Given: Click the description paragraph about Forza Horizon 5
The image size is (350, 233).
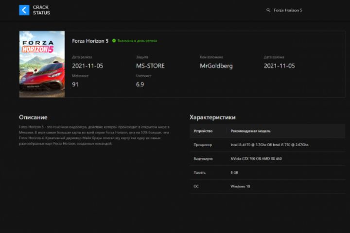Looking at the screenshot, I should pyautogui.click(x=94, y=135).
